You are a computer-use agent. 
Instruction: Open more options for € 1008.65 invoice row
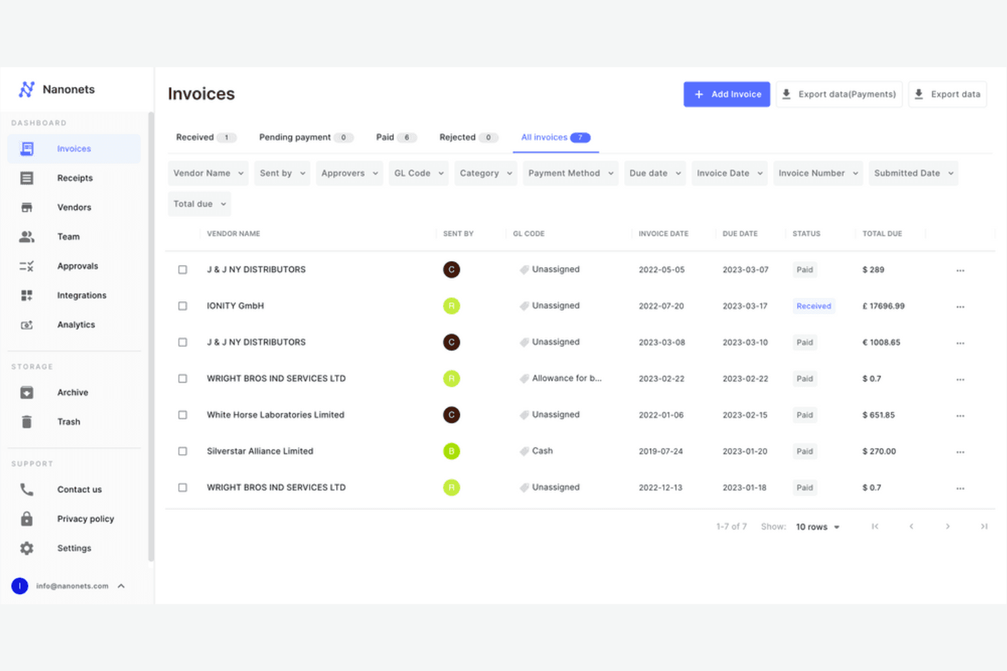960,343
